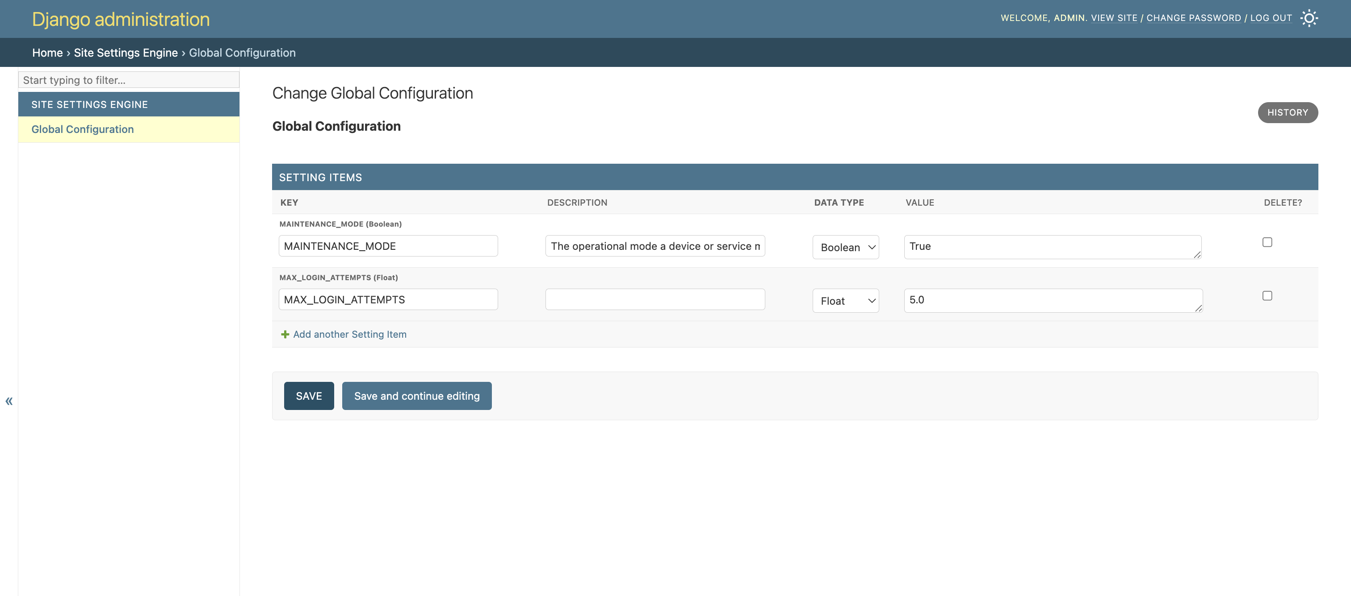Collapse the sidebar with double-chevron icon
The image size is (1351, 596).
[x=9, y=401]
